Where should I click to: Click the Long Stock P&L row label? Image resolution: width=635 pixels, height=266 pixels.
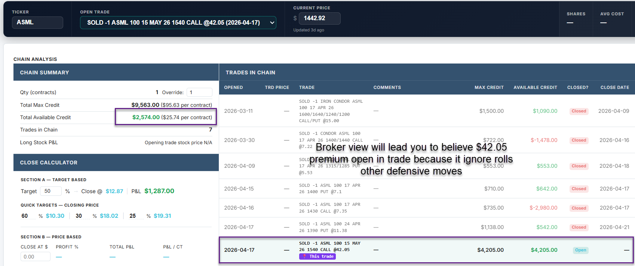(39, 142)
